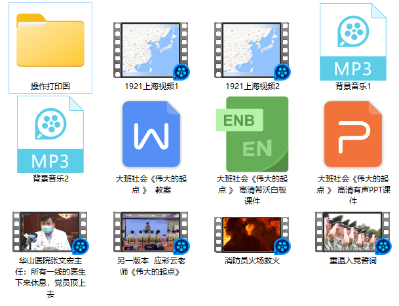The width and height of the screenshot is (399, 306).
Task: Click the file name label 背景音乐1
Action: [x=353, y=86]
